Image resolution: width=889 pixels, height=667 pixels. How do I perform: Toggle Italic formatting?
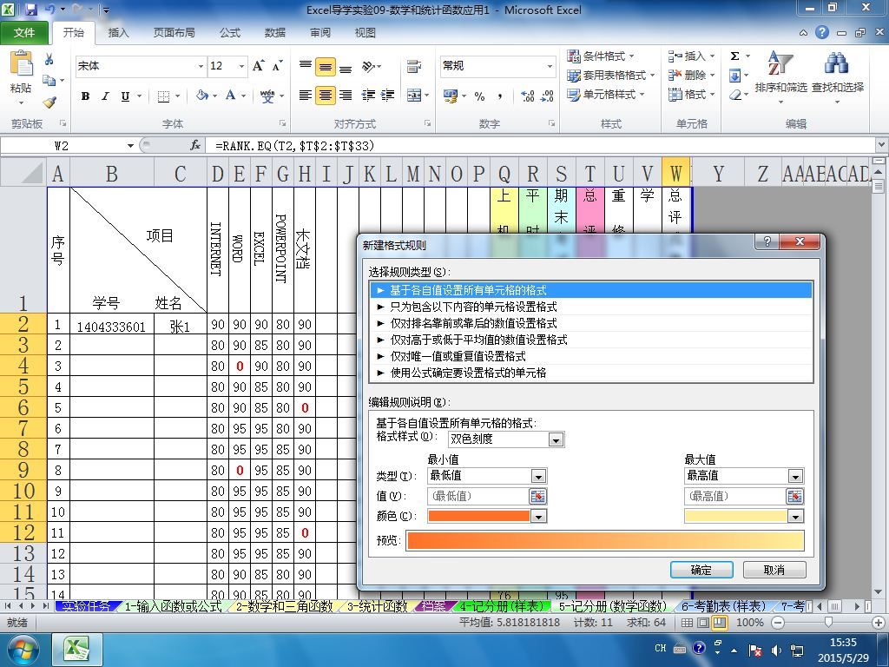(105, 96)
